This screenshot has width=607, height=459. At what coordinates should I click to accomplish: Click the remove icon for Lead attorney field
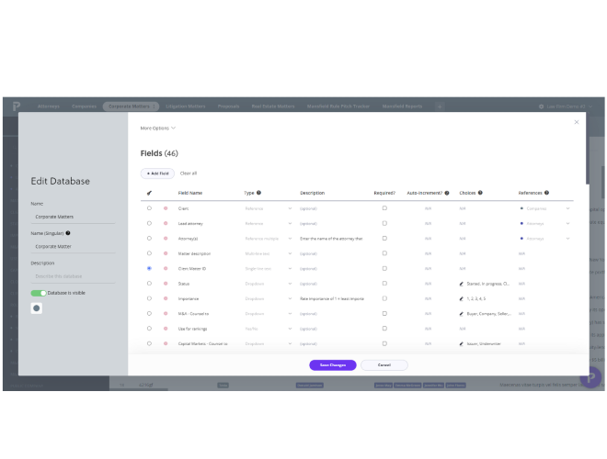click(166, 223)
